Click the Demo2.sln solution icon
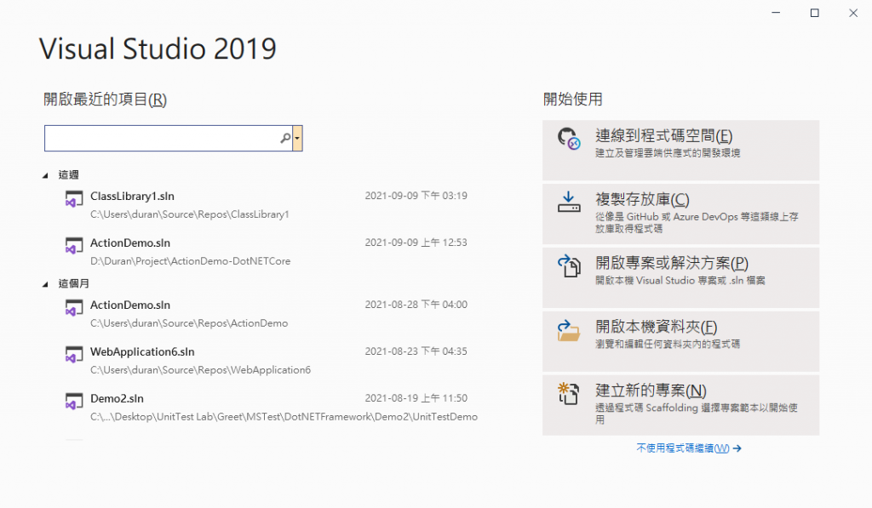The height and width of the screenshot is (508, 872). coord(74,402)
